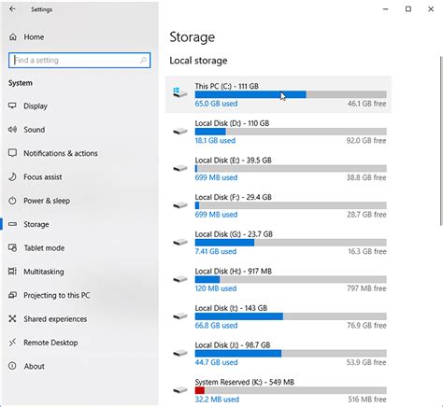This screenshot has width=443, height=407.
Task: Select the Projecting to this PC icon
Action: [x=12, y=295]
